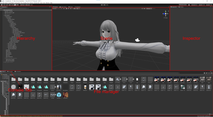Open the Scenes folder in Assets grid

coord(98,80)
